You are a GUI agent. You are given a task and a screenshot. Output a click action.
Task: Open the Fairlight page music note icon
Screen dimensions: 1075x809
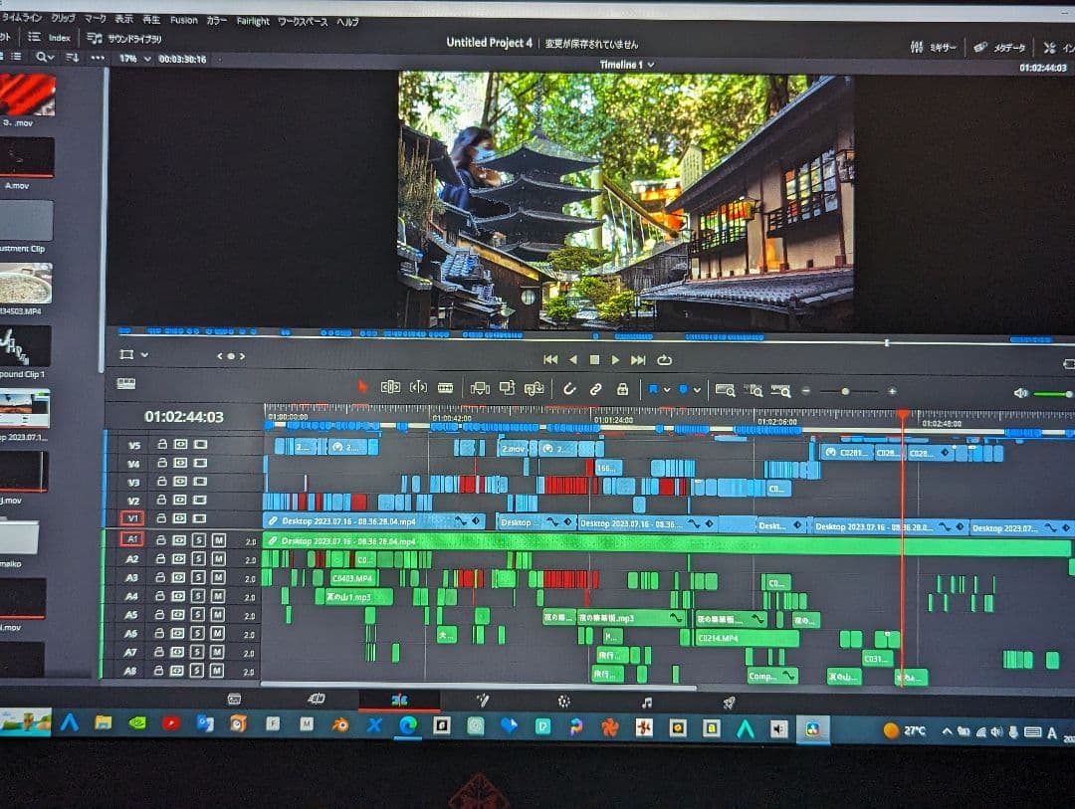click(647, 702)
